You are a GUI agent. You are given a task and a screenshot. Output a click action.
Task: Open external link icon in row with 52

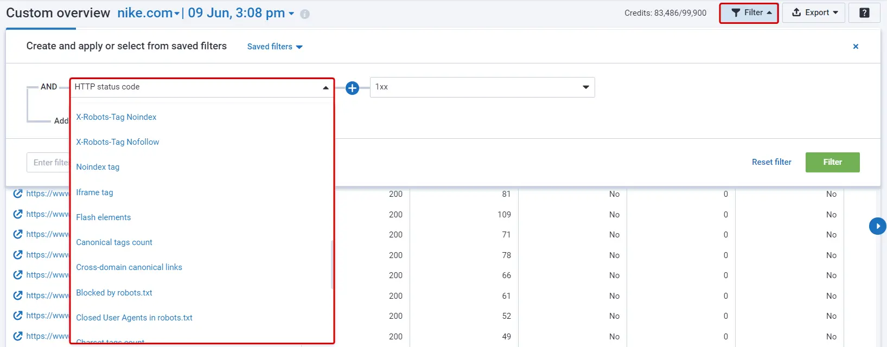point(18,316)
